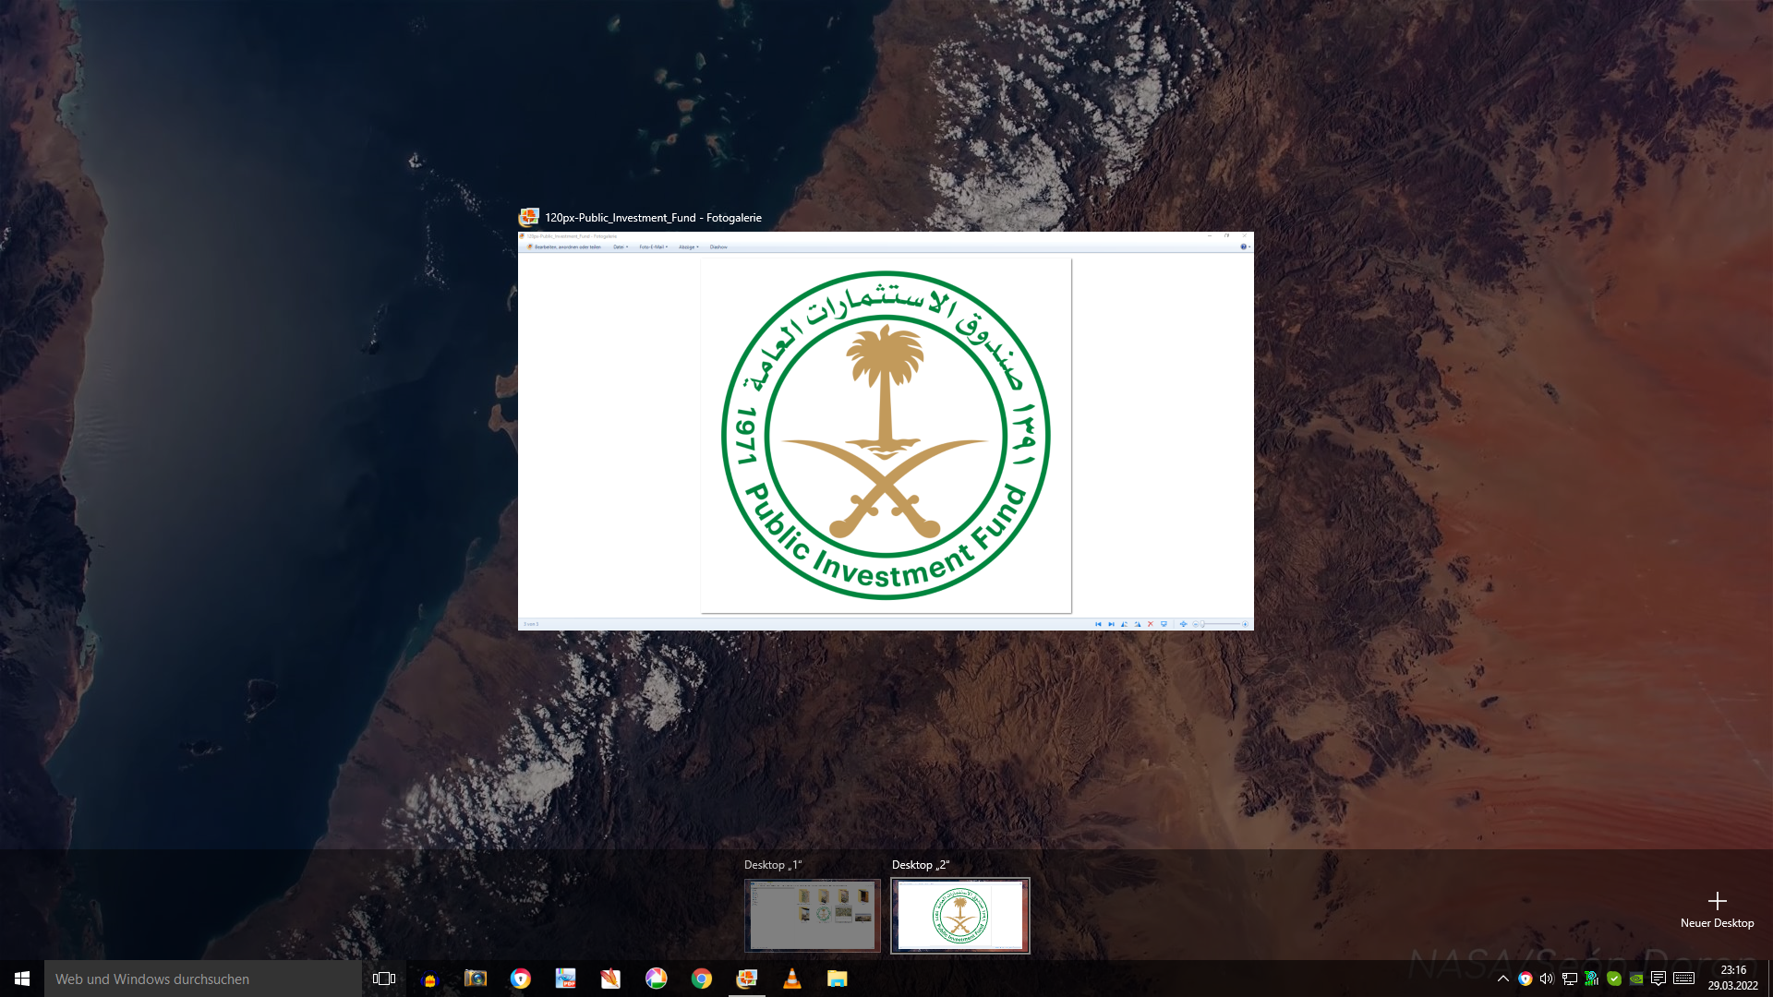Focus the 'Web und Windows durchsuchen' search box
The image size is (1773, 997).
[203, 979]
